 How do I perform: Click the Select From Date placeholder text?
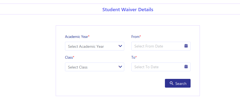coord(149,46)
